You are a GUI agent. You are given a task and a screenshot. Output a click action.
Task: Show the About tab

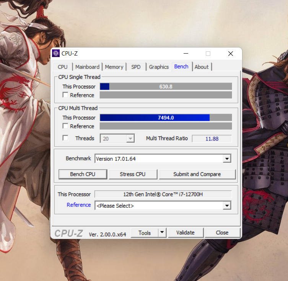[202, 67]
